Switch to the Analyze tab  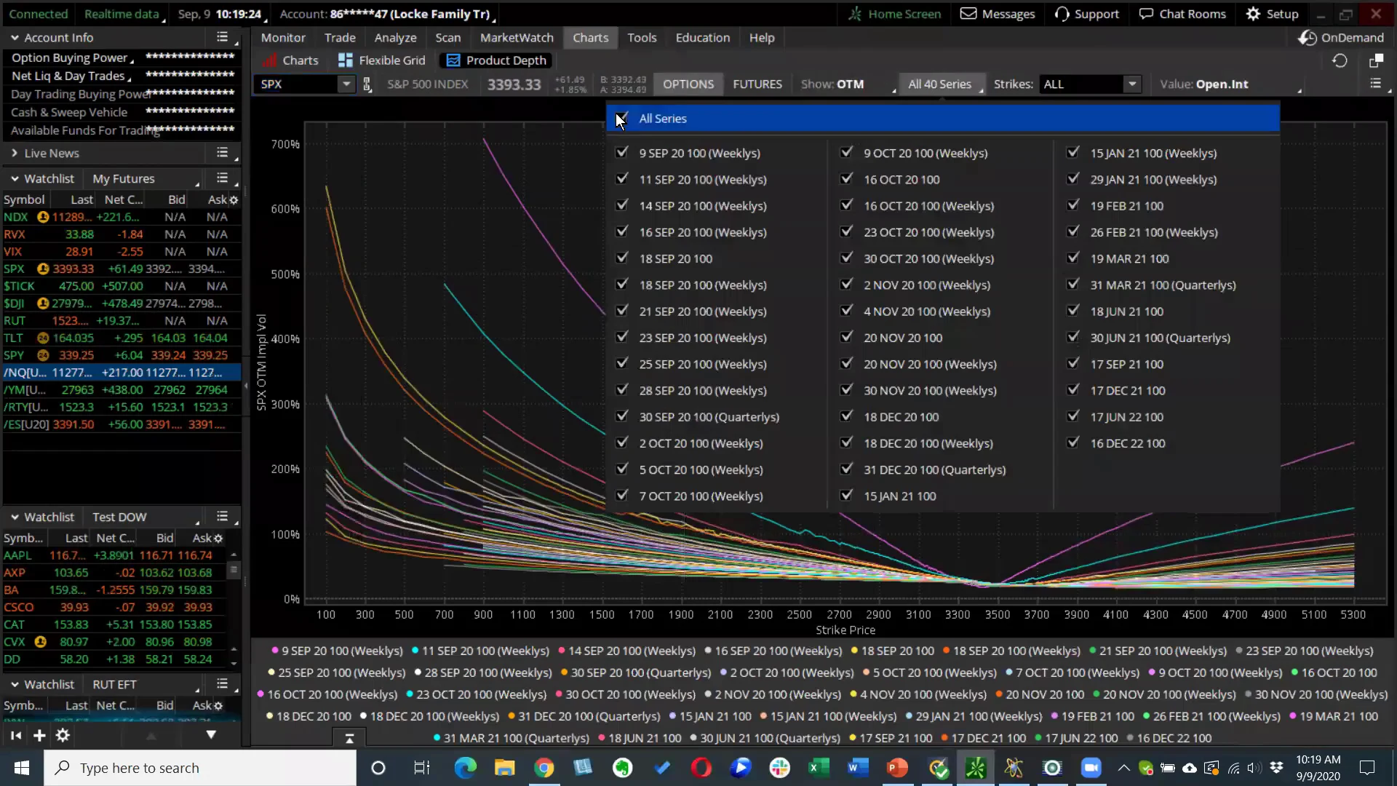tap(395, 38)
